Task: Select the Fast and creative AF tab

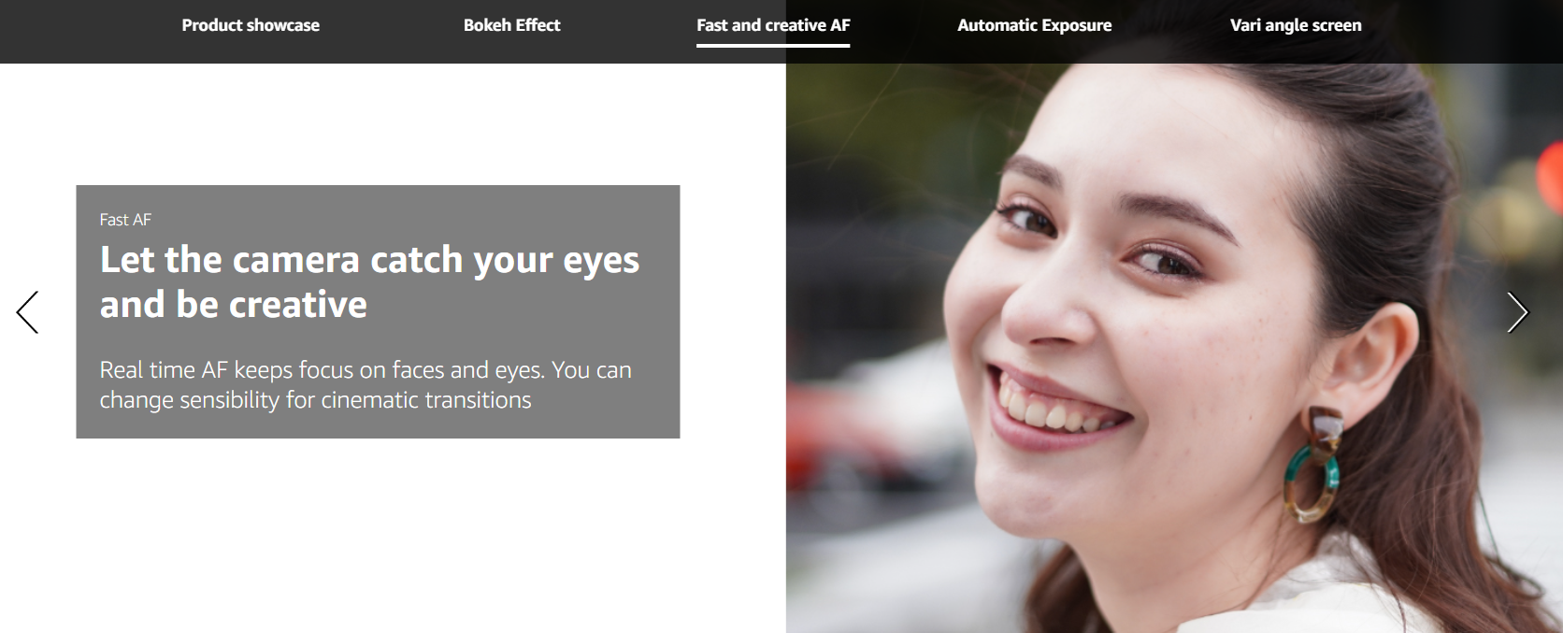Action: [773, 25]
